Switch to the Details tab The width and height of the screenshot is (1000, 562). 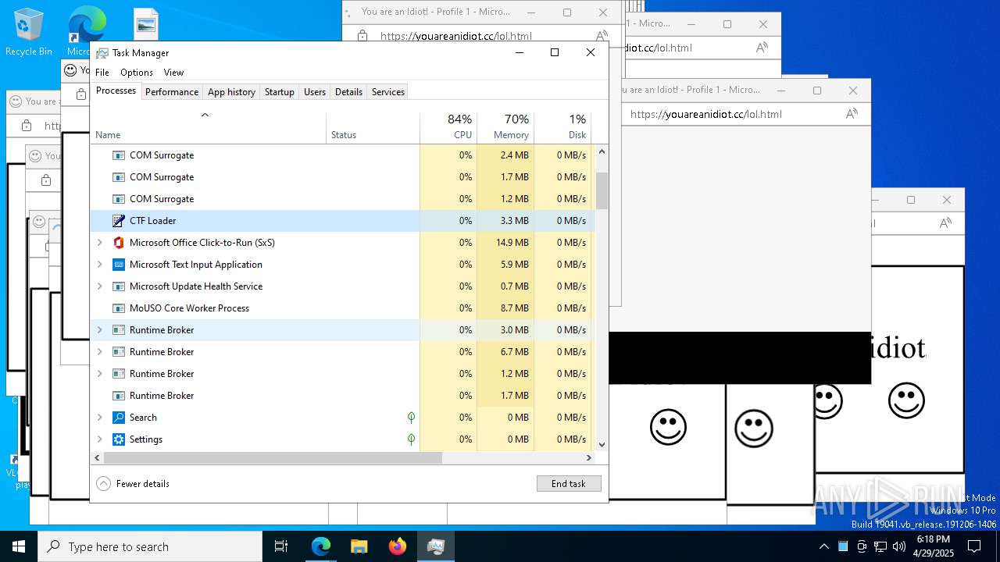(x=348, y=92)
